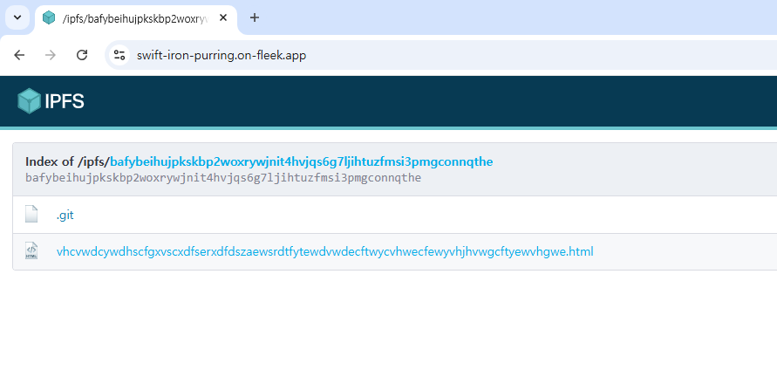This screenshot has width=777, height=370.
Task: Click the IPFS cube favicon on tab
Action: (49, 18)
